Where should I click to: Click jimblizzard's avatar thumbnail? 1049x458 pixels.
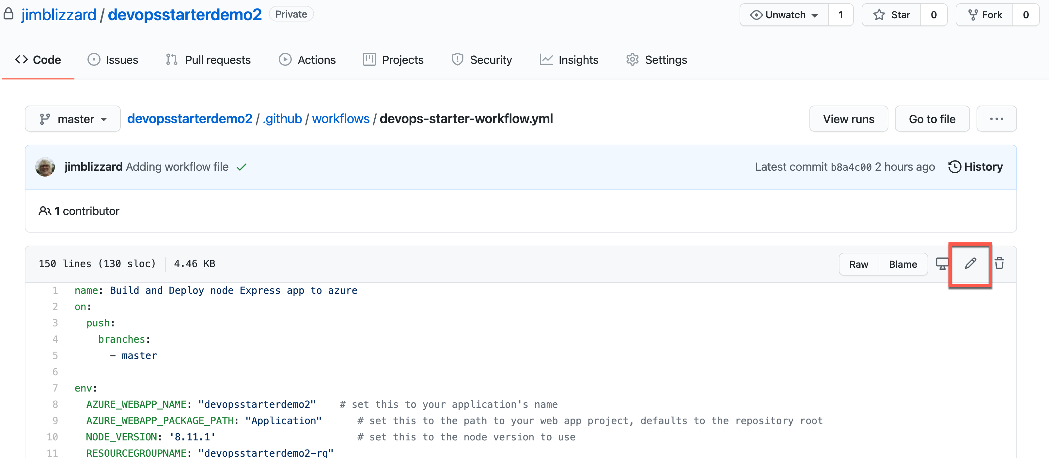[45, 166]
